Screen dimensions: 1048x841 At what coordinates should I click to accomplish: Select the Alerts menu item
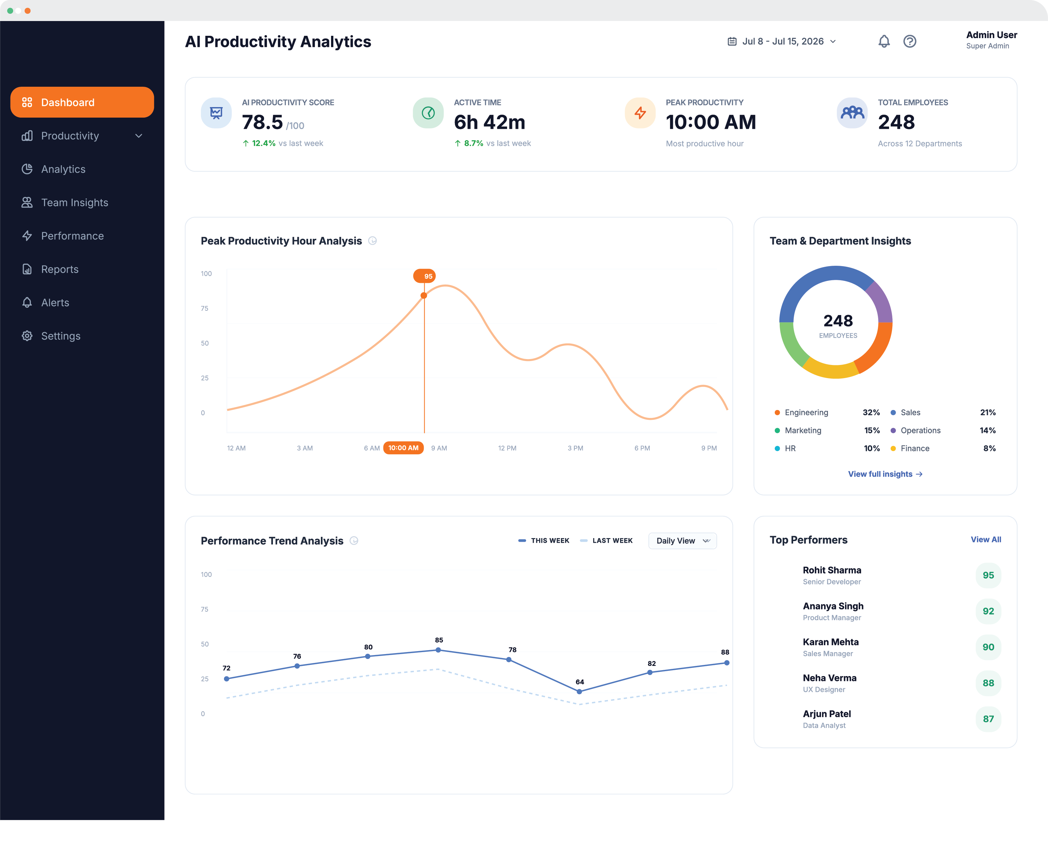82,302
